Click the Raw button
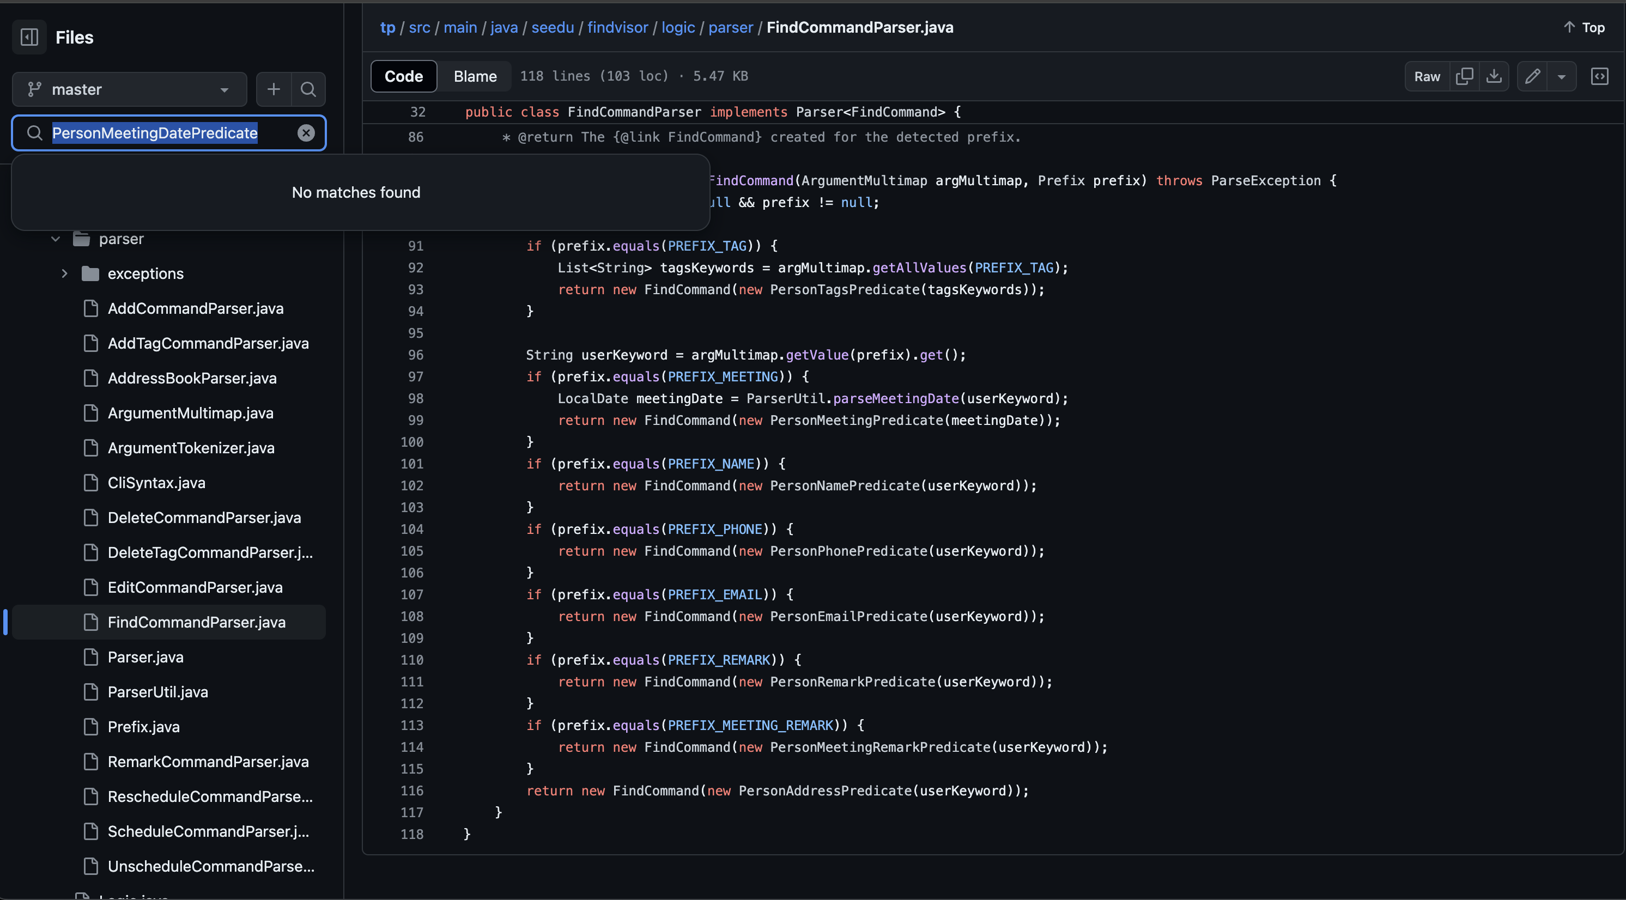Screen dimensions: 1626x900 point(1427,76)
